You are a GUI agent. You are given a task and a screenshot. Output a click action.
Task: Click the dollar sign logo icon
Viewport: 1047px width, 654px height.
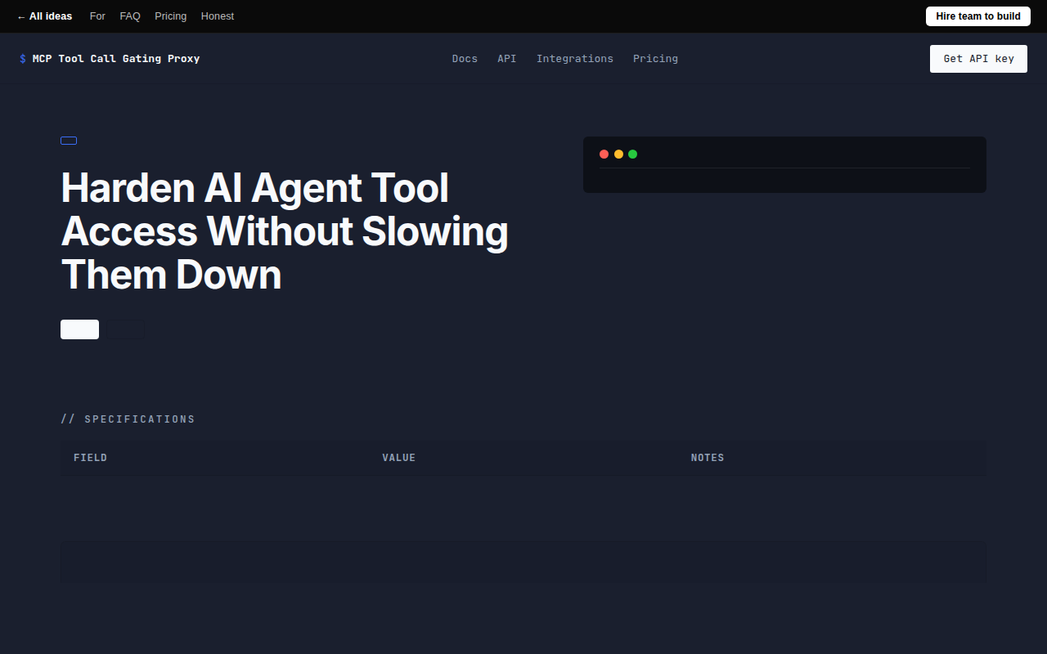coord(23,59)
